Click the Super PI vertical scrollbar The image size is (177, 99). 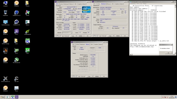[x=175, y=29]
